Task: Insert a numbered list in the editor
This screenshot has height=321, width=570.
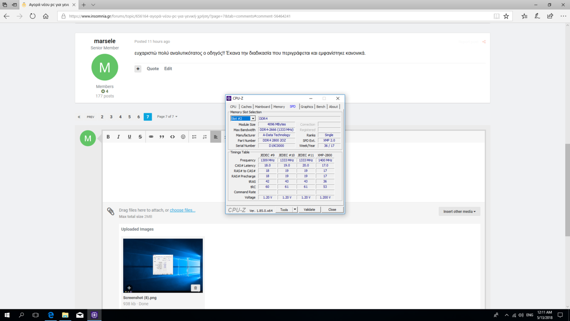Action: pos(205,137)
